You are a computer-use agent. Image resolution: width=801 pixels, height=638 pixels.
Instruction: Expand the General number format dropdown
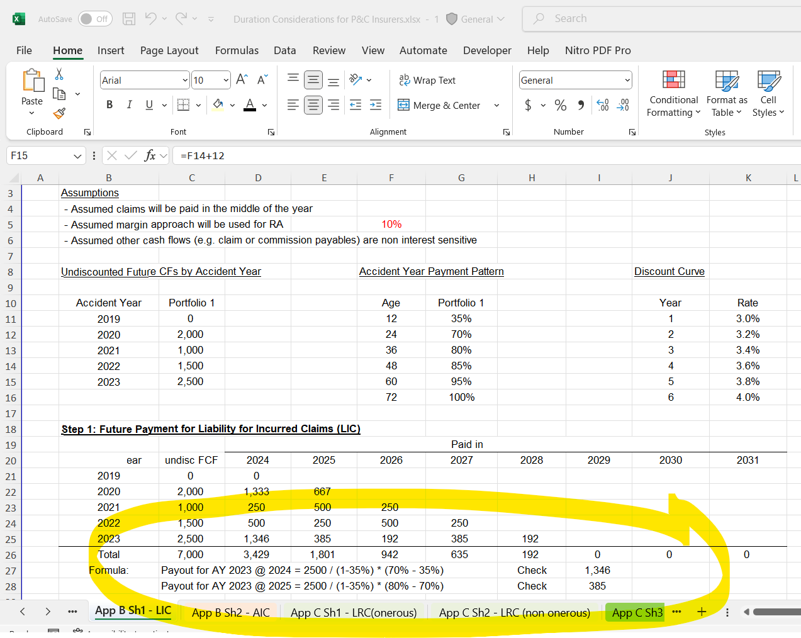[627, 80]
